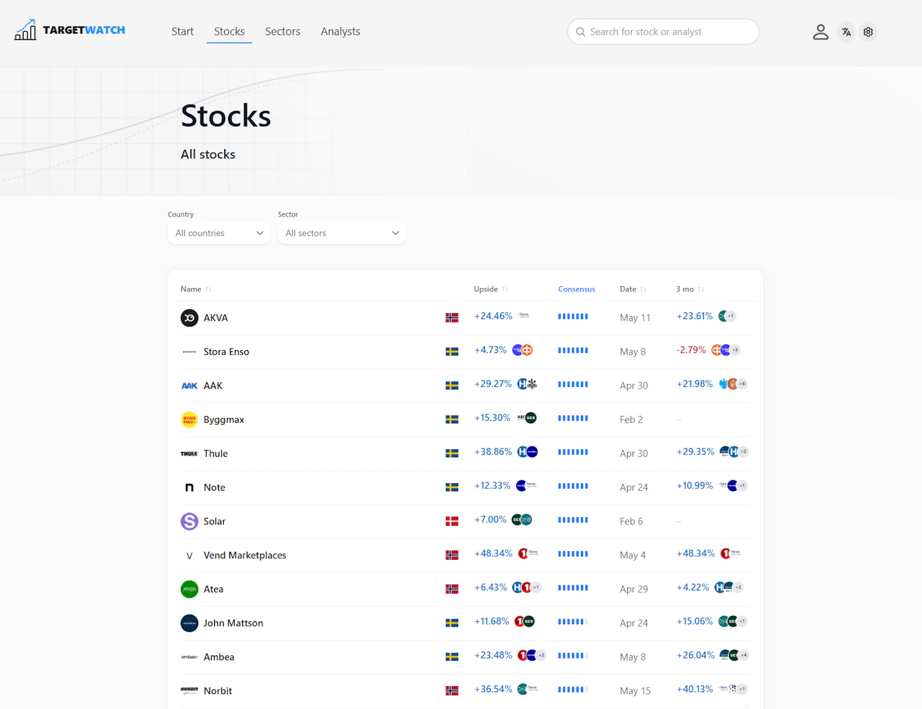Open the settings gear icon
This screenshot has width=922, height=709.
pos(868,32)
